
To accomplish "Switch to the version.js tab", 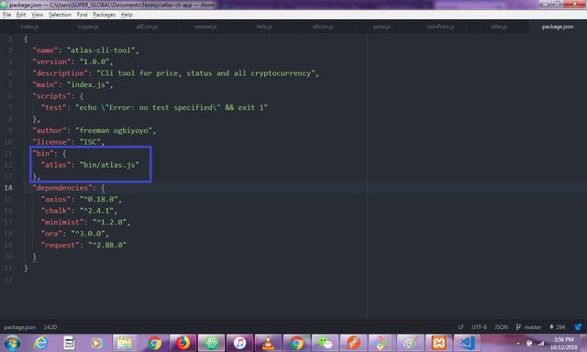I will (205, 27).
